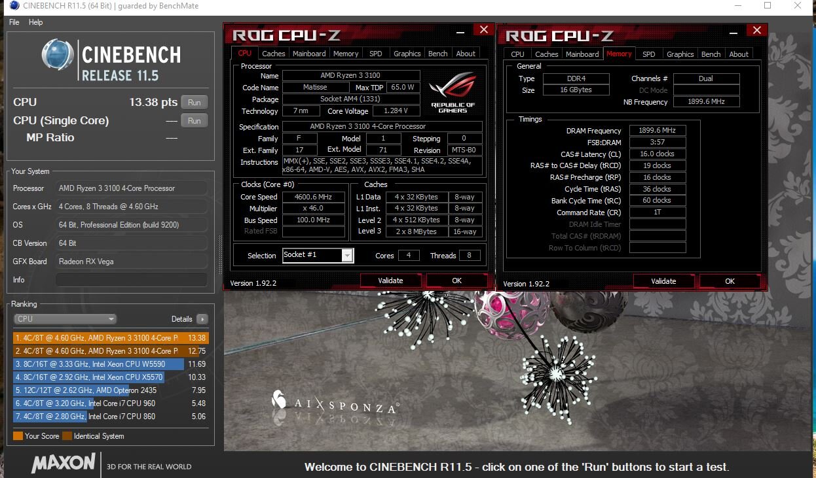Select the Intel Core i7 CPU 860 row
The width and height of the screenshot is (816, 478).
[111, 417]
